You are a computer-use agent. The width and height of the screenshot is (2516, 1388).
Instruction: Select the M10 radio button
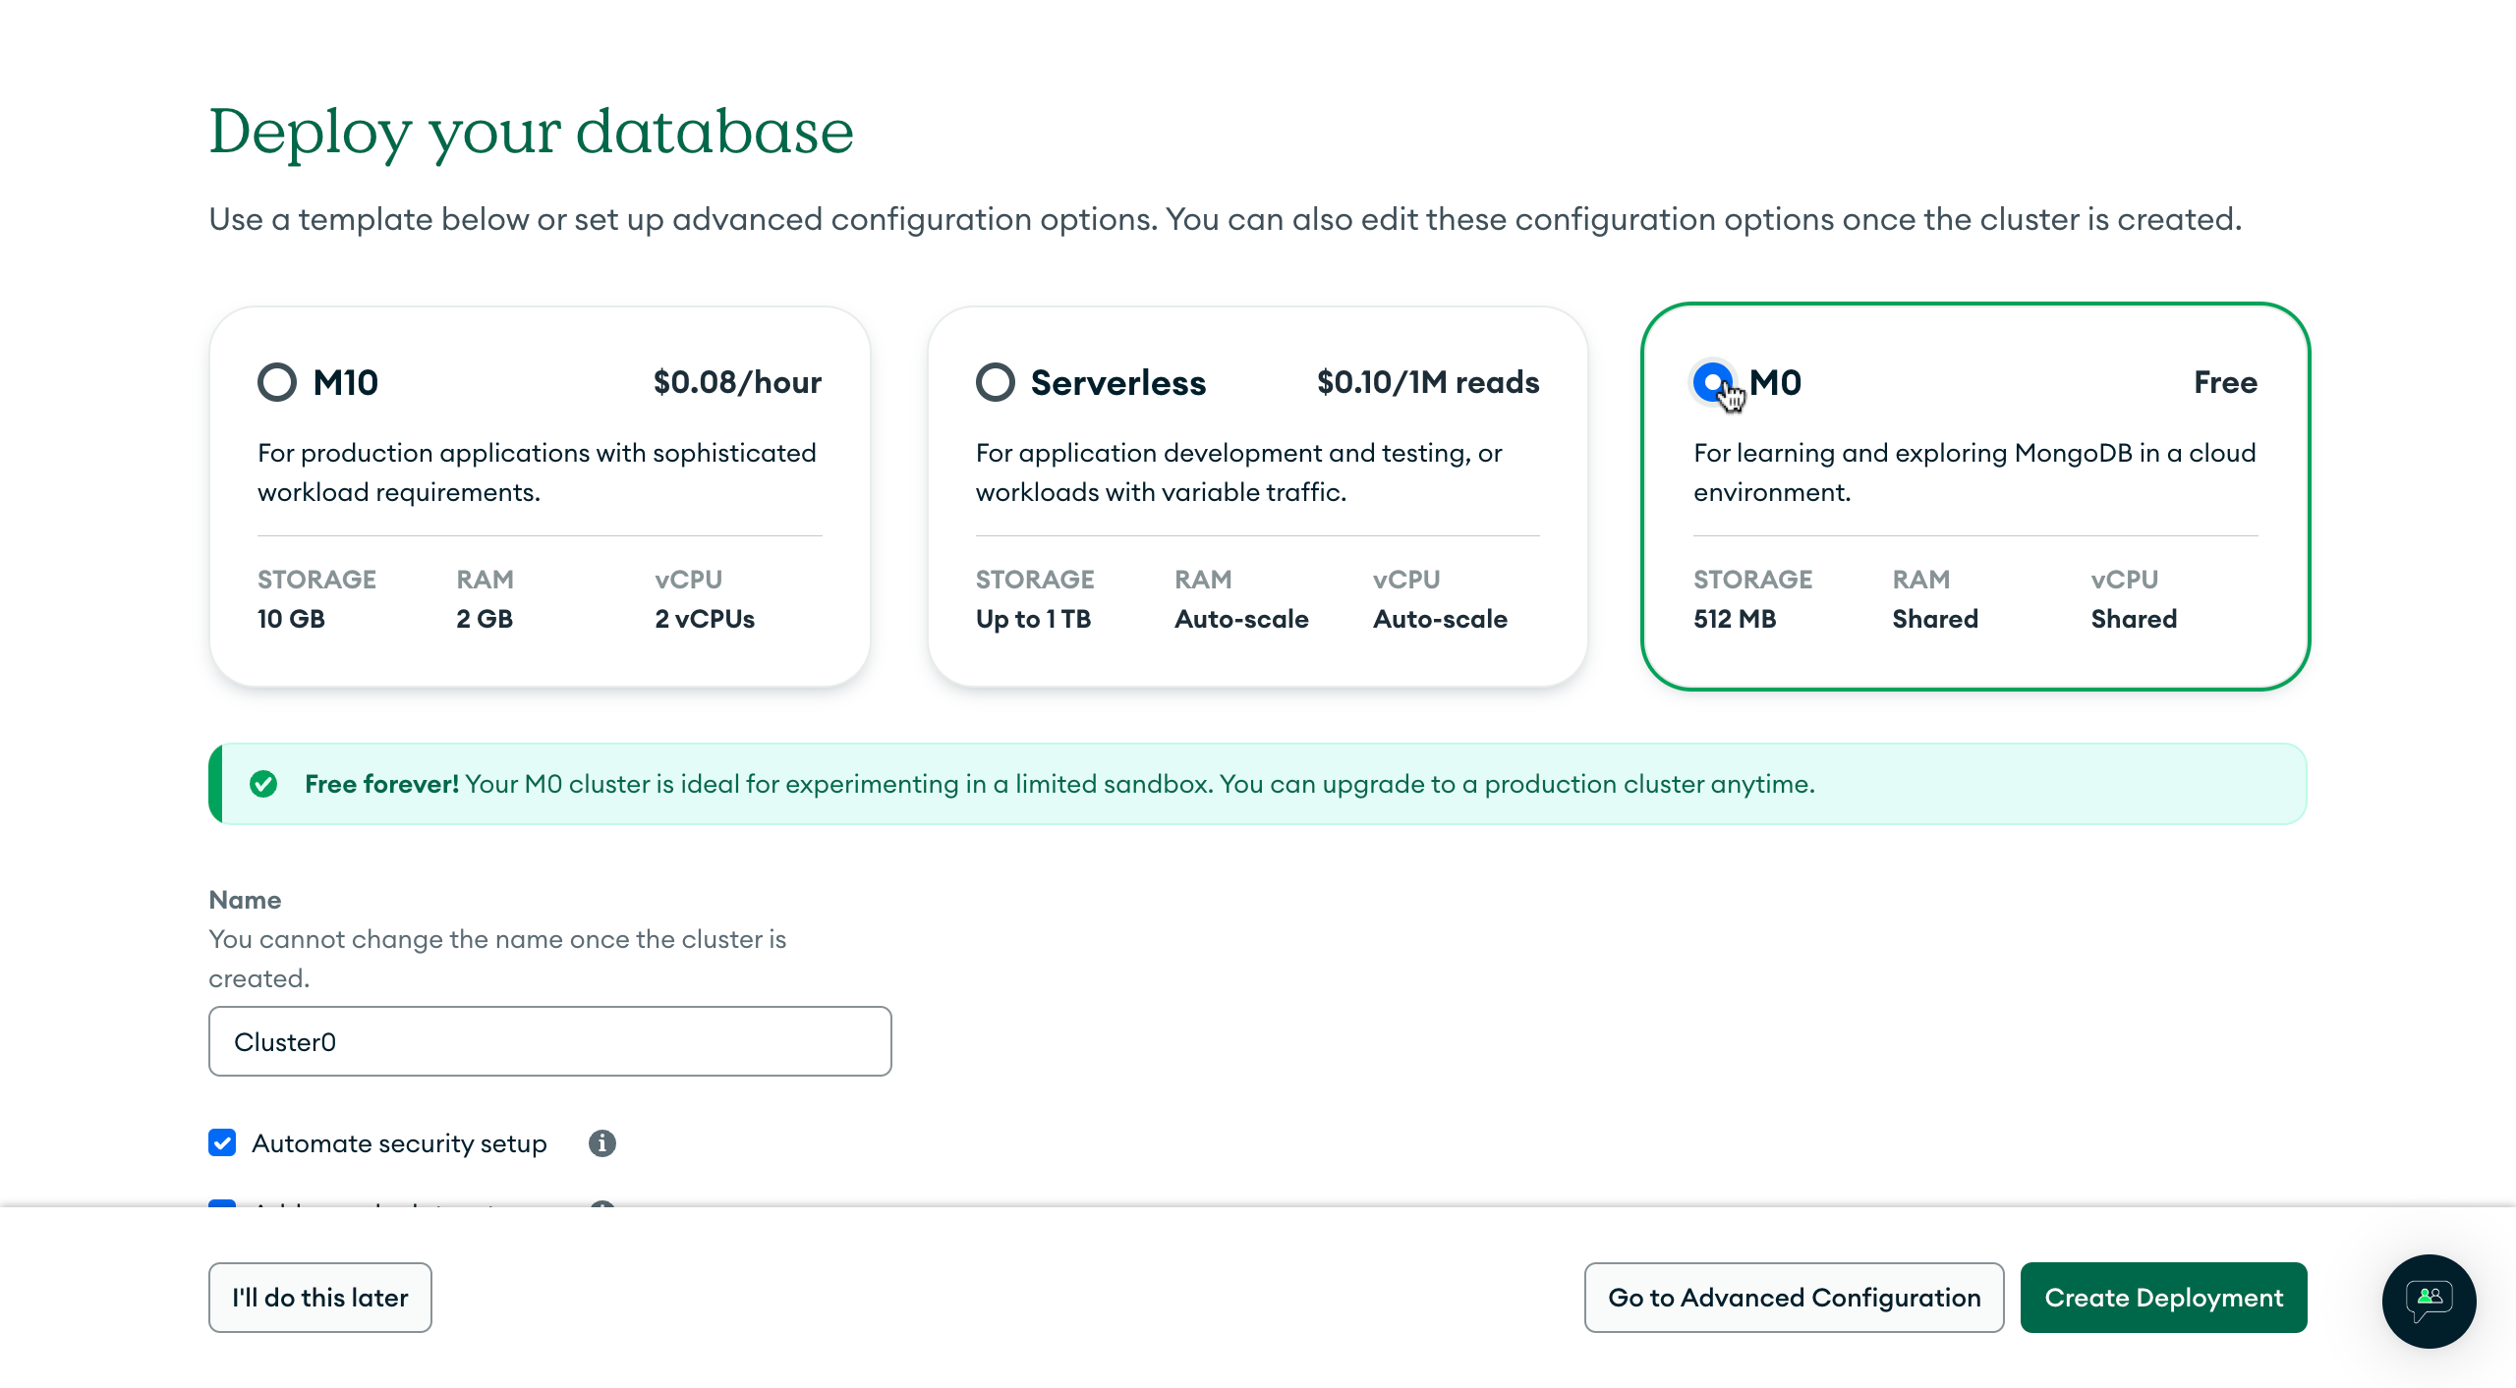[277, 382]
